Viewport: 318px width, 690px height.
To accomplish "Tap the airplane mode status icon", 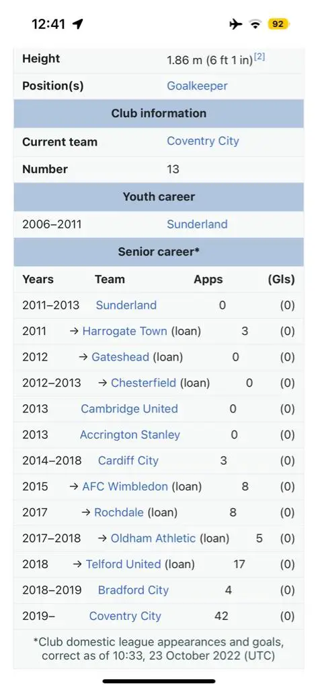I will 236,24.
